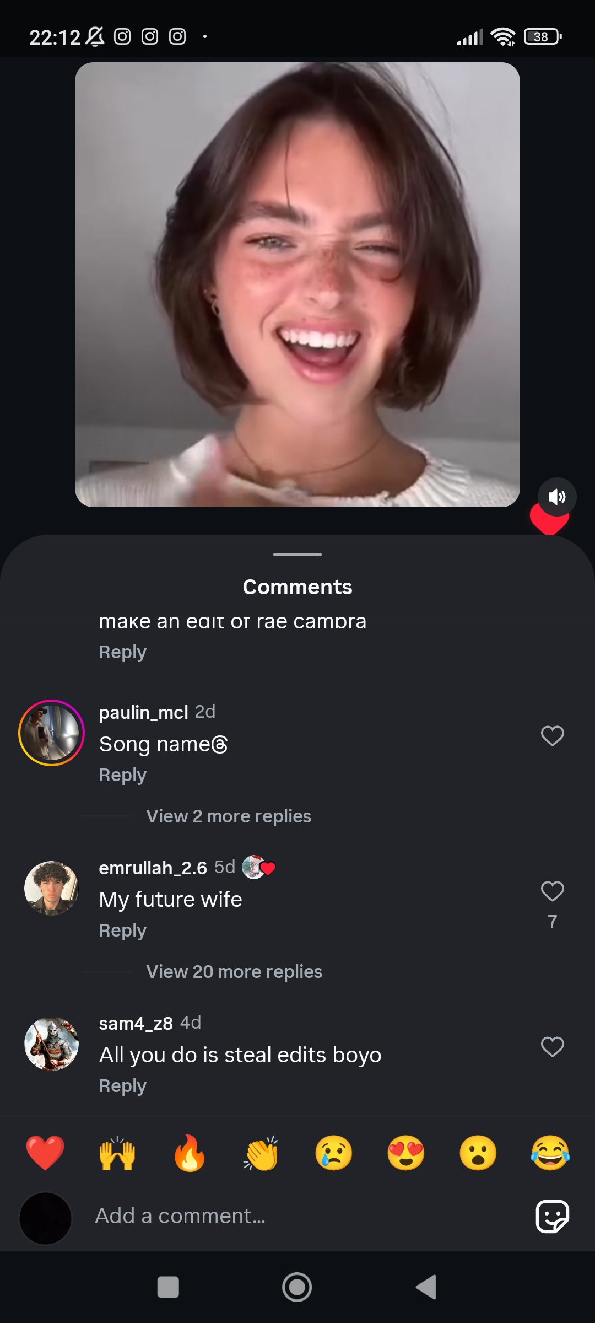Screen dimensions: 595x1323
Task: Mute the video sound
Action: (x=557, y=497)
